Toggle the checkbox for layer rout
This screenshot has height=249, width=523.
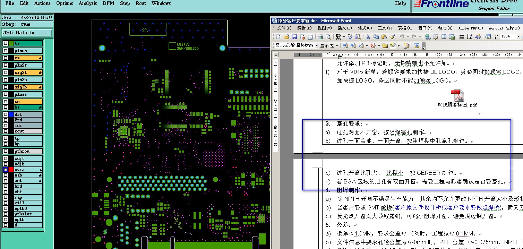pyautogui.click(x=6, y=131)
